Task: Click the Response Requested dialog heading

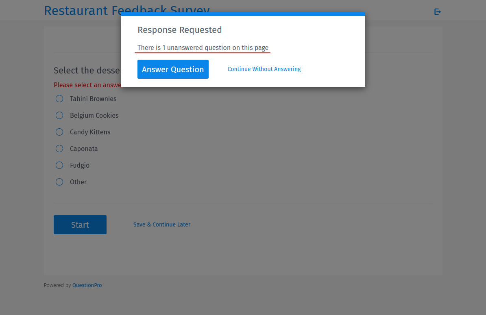Action: coord(180,30)
